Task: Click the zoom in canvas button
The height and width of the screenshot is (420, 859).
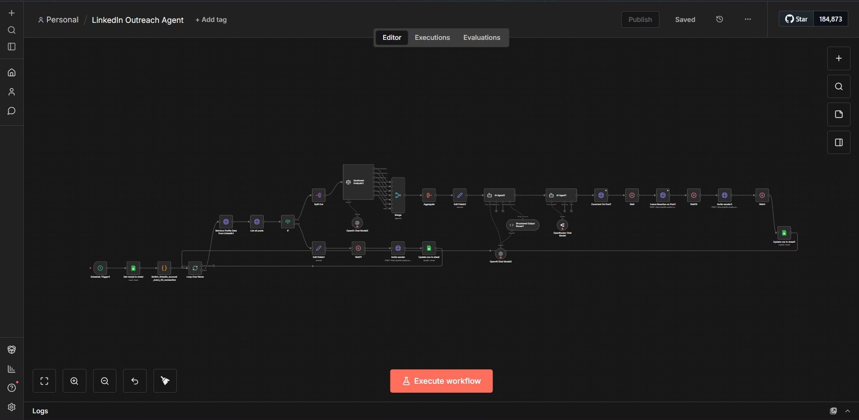Action: click(x=74, y=381)
